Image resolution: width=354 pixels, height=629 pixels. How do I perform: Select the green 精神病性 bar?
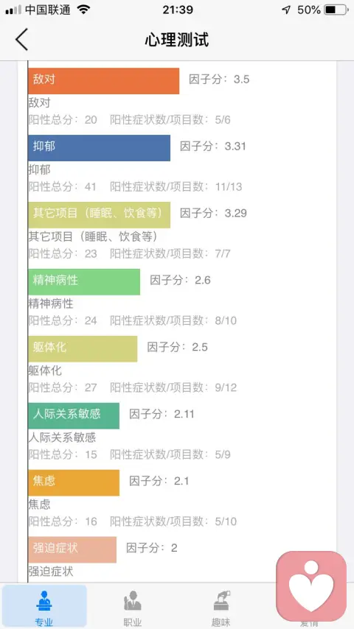coord(84,282)
